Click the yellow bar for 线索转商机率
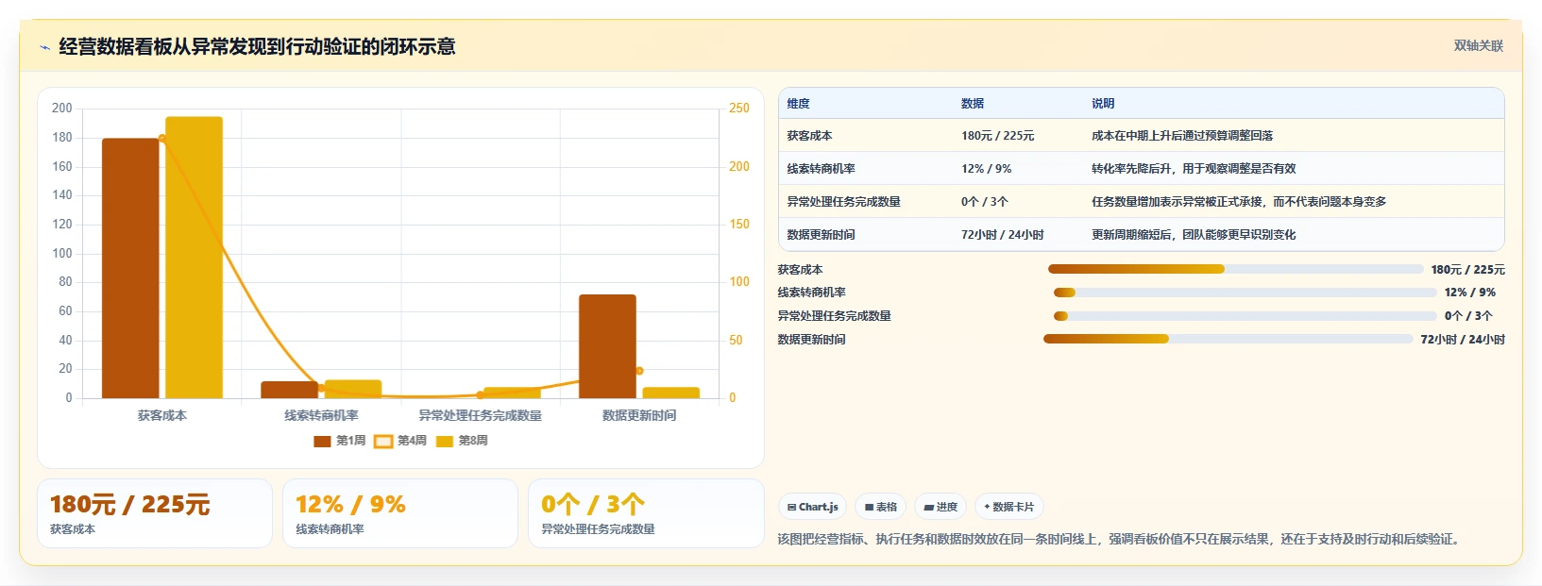The width and height of the screenshot is (1542, 586). 353,389
